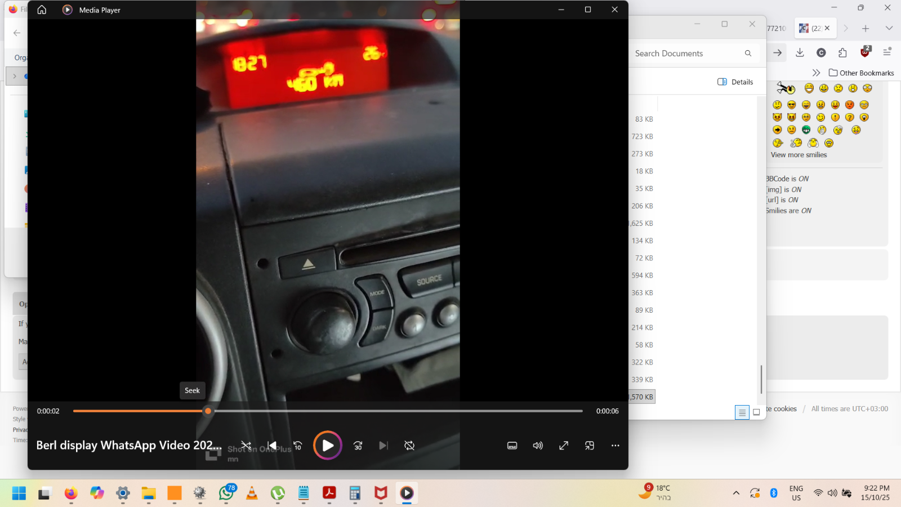Screen dimensions: 901x507
Task: Insert the green grinning smiley
Action: tap(806, 130)
